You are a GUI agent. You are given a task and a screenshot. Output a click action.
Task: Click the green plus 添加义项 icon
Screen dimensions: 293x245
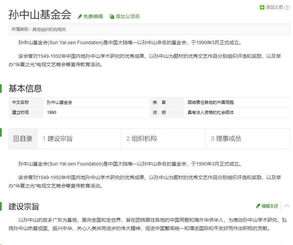point(262,7)
